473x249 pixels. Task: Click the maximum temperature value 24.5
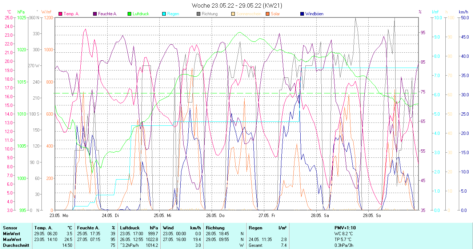pos(68,240)
